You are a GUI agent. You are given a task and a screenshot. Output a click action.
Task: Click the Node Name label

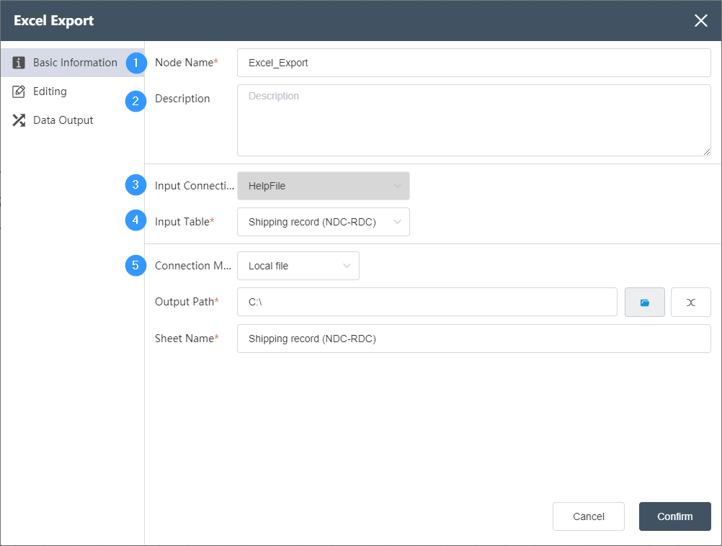point(187,63)
